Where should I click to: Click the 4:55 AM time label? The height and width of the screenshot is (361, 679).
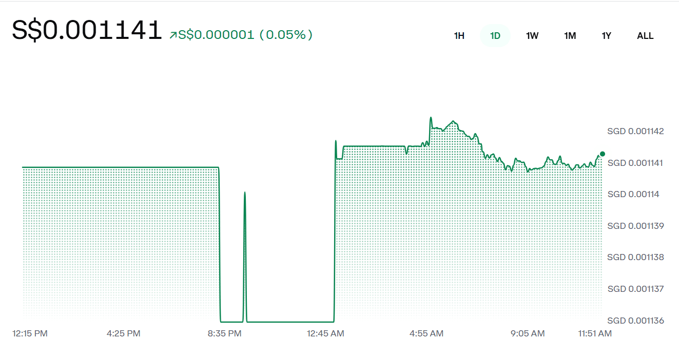[x=426, y=333]
